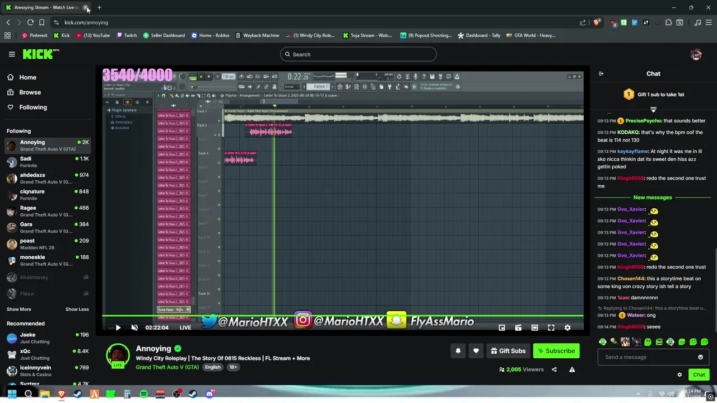Click PrecisePsycho's username in chat
Viewport: 717px width, 403px height.
tap(643, 121)
